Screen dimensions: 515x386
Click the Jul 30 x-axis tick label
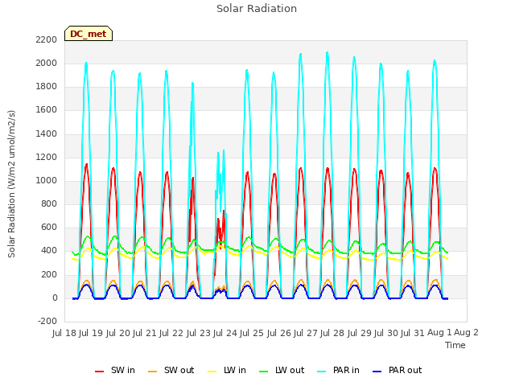point(386,333)
